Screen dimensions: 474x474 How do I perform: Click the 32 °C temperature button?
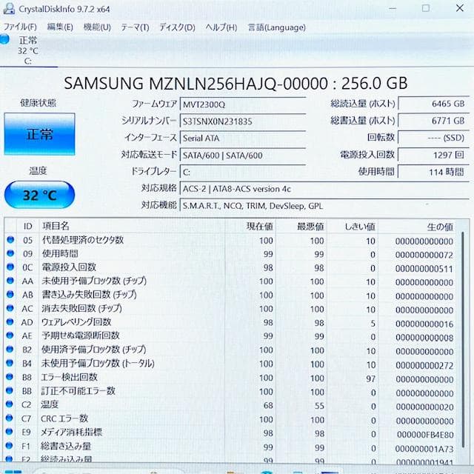click(x=39, y=195)
